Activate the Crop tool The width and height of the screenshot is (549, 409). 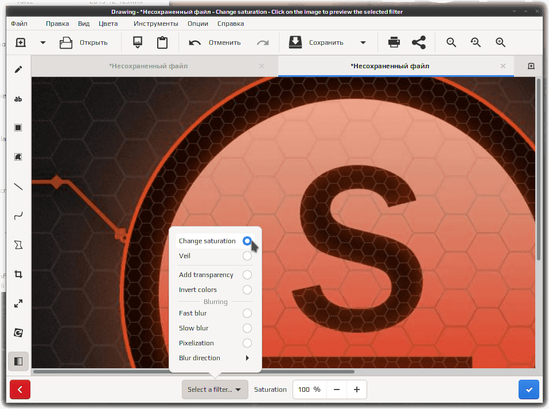click(x=18, y=274)
